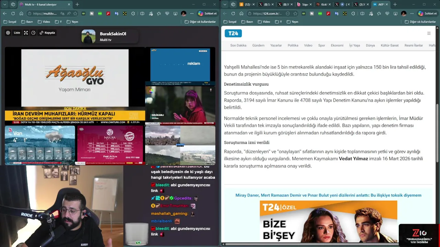
Task: Open Resmi İlanlar section on T24
Action: point(414,45)
